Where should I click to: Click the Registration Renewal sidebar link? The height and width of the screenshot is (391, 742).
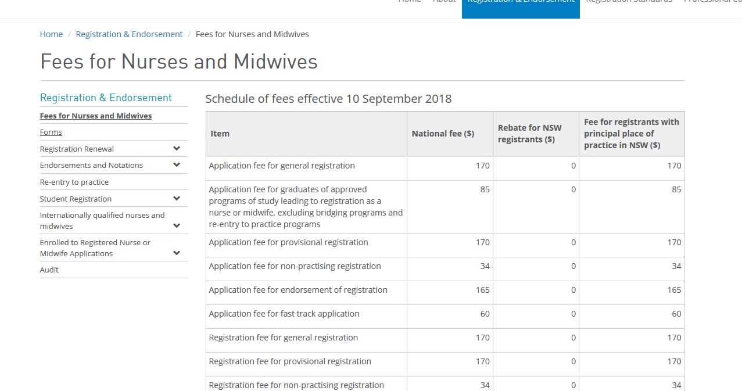(77, 149)
